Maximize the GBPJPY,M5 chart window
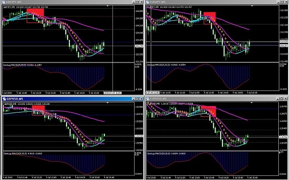Viewport: 289px width, 180px height. 137,2
